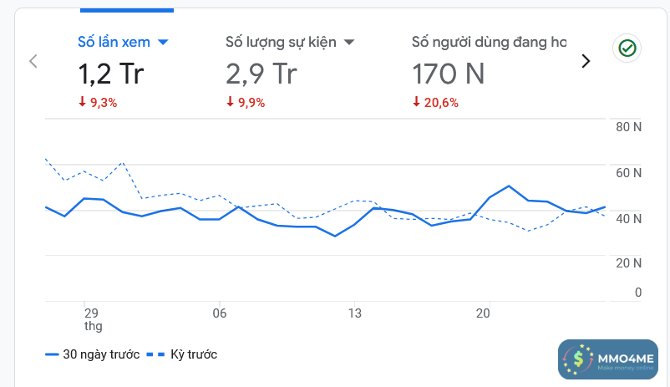Viewport: 670px width, 387px height.
Task: Click the green checkmark status icon
Action: tap(626, 48)
